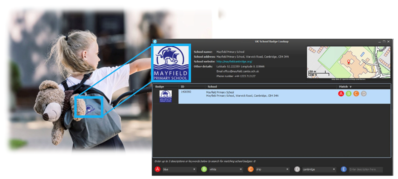Click the school address value in details panel
Image resolution: width=398 pixels, height=179 pixels.
point(252,57)
